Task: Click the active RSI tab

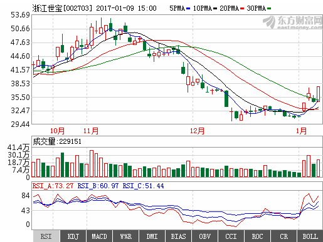Action: 46,236
